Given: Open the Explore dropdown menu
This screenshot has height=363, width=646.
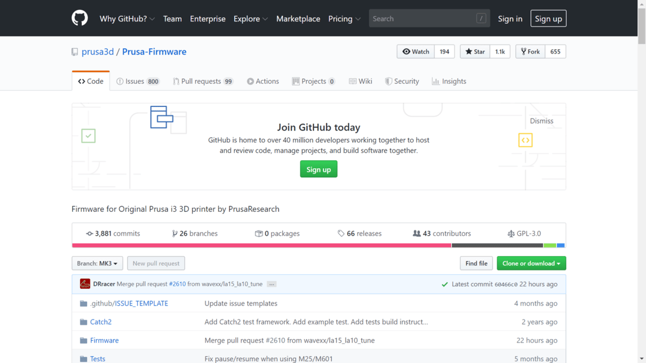Looking at the screenshot, I should (250, 18).
